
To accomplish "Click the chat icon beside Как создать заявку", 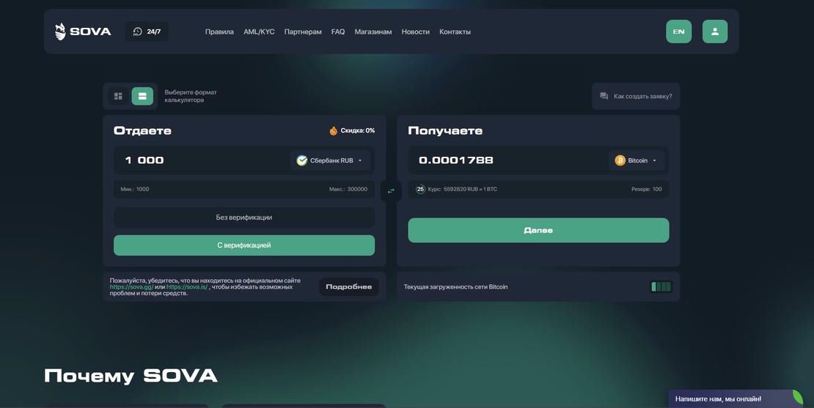I will tap(604, 96).
